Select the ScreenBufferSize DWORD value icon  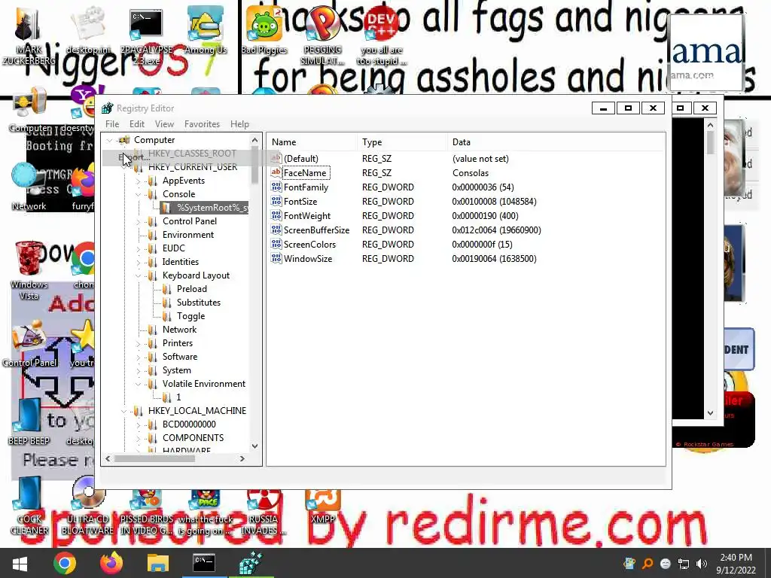(x=276, y=230)
